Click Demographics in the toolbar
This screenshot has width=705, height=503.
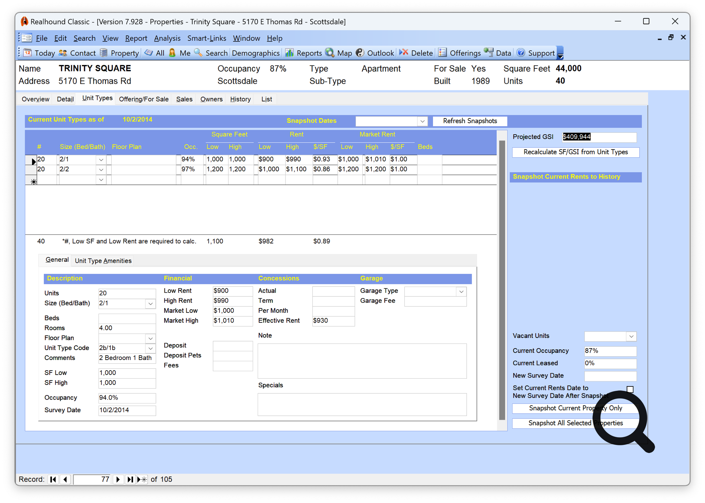(x=256, y=53)
